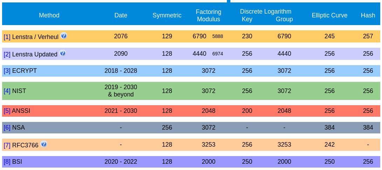Click the Hash column header

pyautogui.click(x=368, y=15)
